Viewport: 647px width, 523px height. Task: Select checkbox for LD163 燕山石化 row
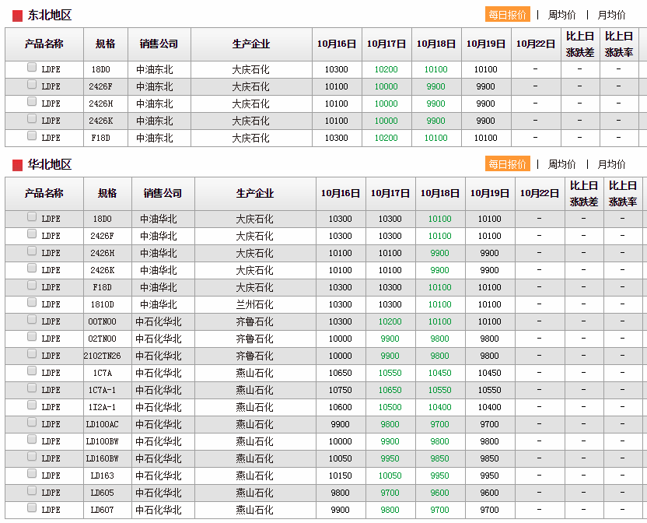pyautogui.click(x=32, y=474)
